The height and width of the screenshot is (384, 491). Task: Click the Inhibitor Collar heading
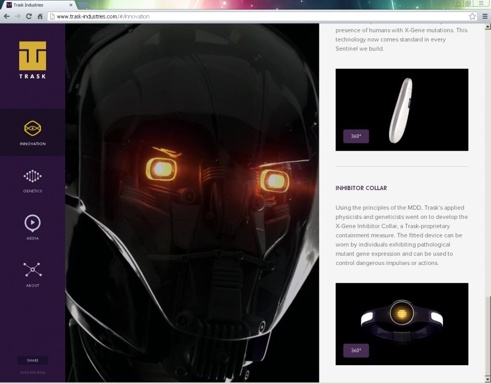(x=361, y=188)
